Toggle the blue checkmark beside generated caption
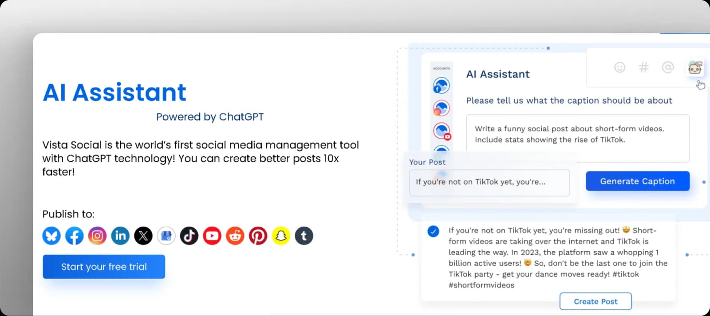Screen dimensions: 710x316 433,231
